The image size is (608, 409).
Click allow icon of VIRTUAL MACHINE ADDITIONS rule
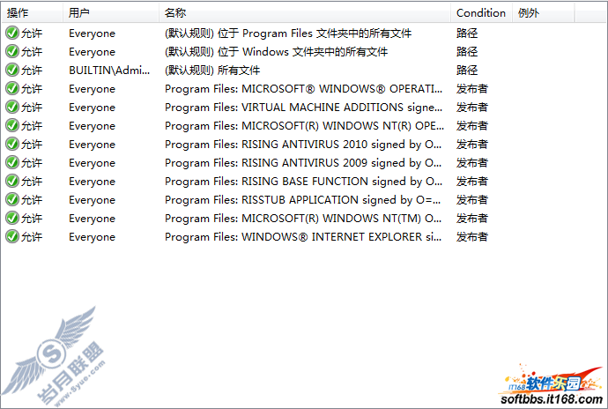tap(12, 108)
